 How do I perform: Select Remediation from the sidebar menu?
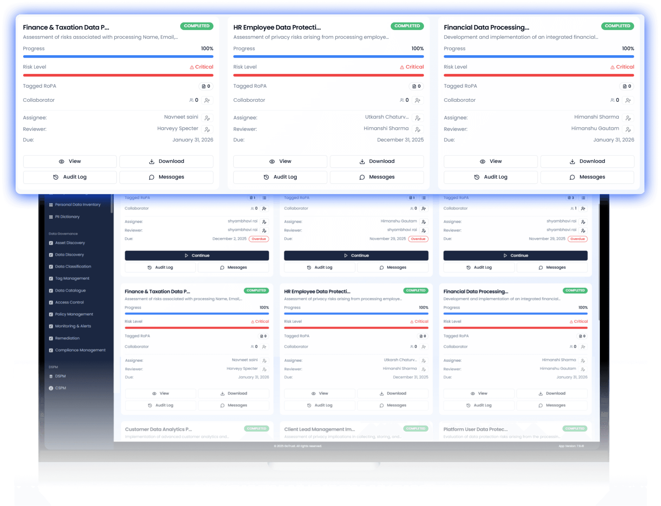(x=67, y=338)
